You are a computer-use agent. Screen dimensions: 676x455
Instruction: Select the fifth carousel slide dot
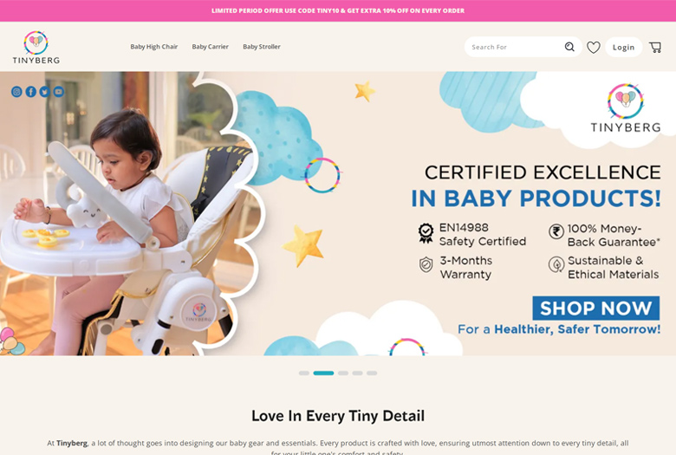point(372,373)
